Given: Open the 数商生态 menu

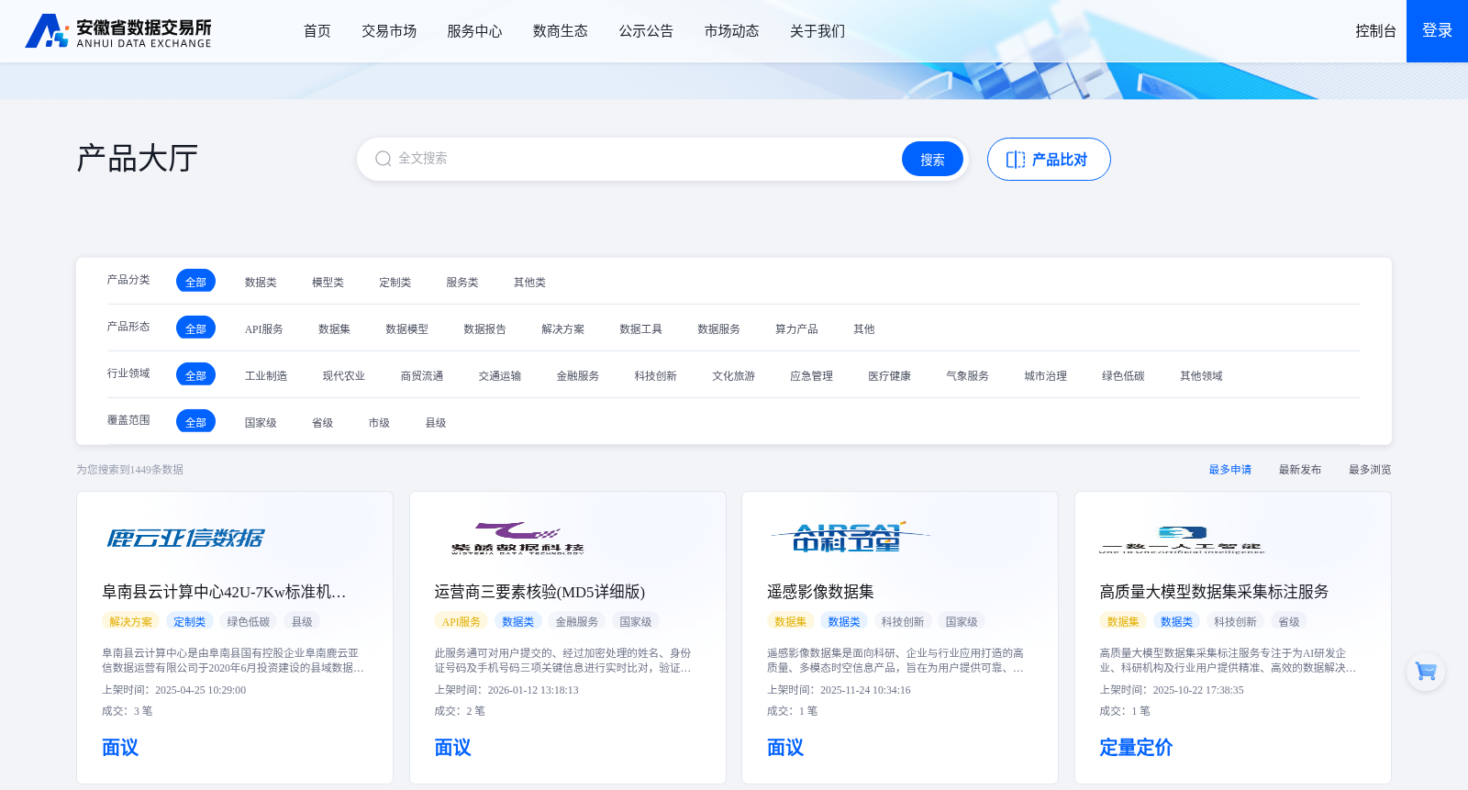Looking at the screenshot, I should pyautogui.click(x=561, y=31).
